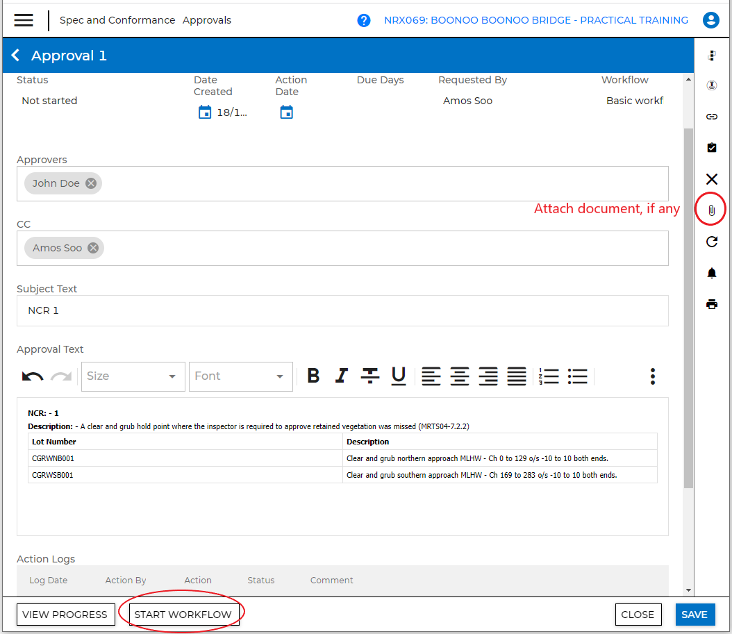Image resolution: width=732 pixels, height=634 pixels.
Task: Expand more editor options (three dots)
Action: click(x=652, y=376)
